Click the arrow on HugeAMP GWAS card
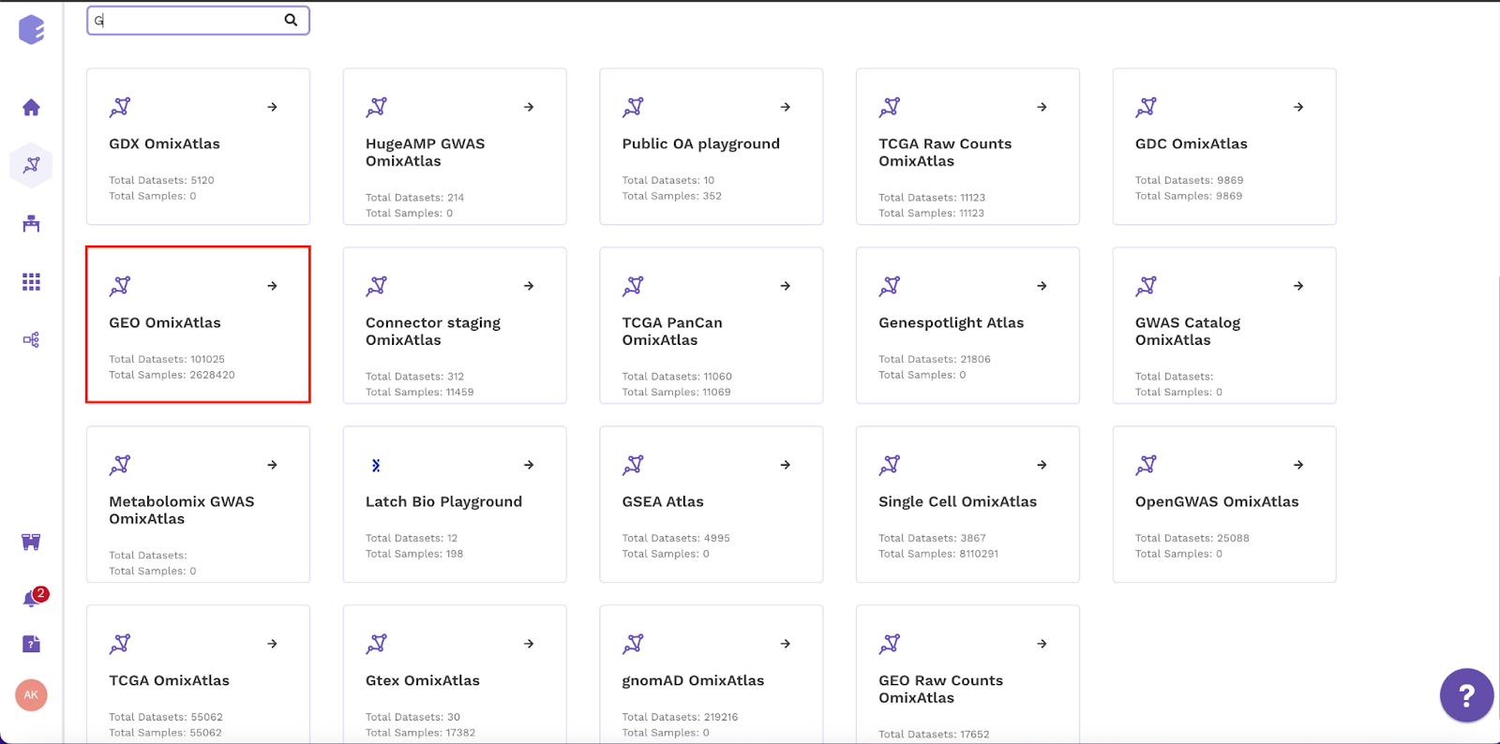Viewport: 1500px width, 744px height. pyautogui.click(x=529, y=107)
